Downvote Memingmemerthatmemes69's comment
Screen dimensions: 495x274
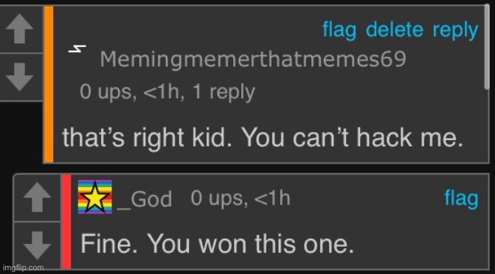pyautogui.click(x=20, y=77)
